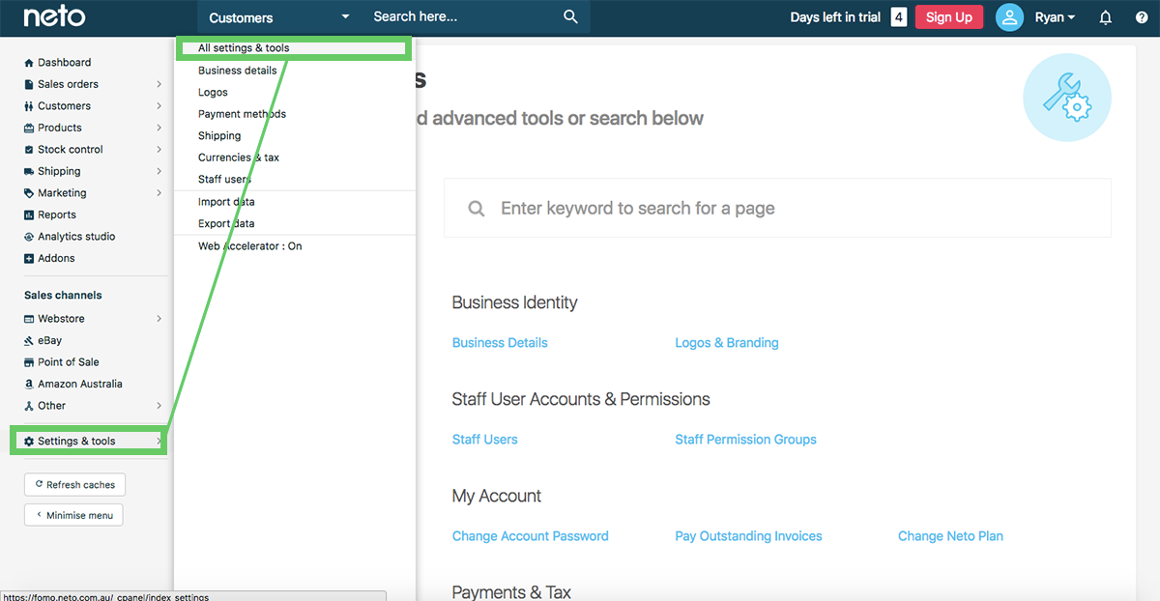1160x601 pixels.
Task: Click the Products tag icon
Action: click(29, 128)
